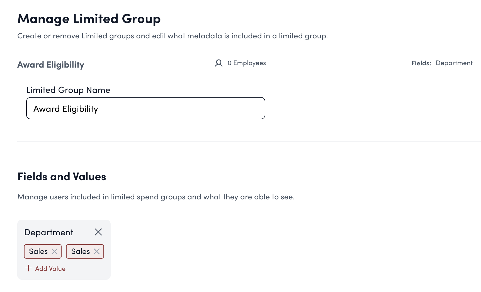Click the Fields and Values heading
This screenshot has width=481, height=292.
click(x=62, y=177)
